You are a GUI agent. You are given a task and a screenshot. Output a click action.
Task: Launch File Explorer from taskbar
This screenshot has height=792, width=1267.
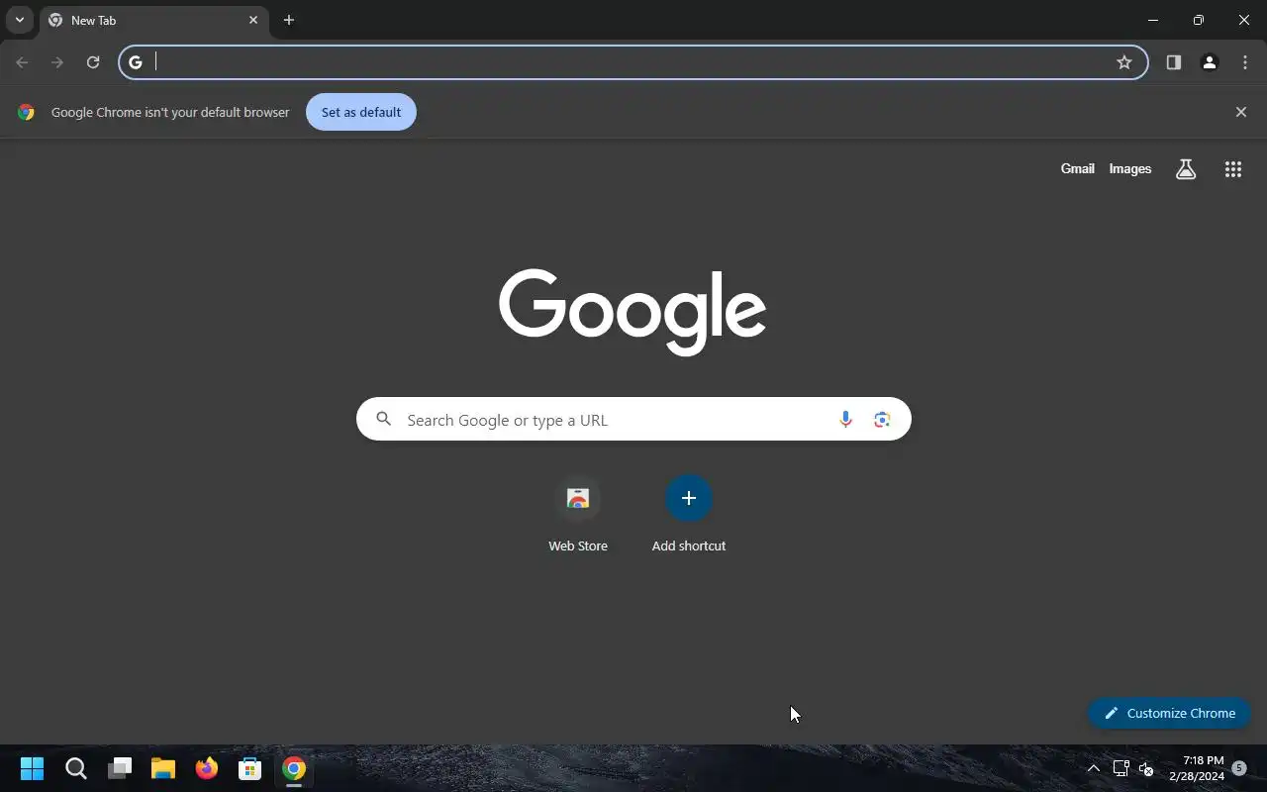tap(163, 768)
